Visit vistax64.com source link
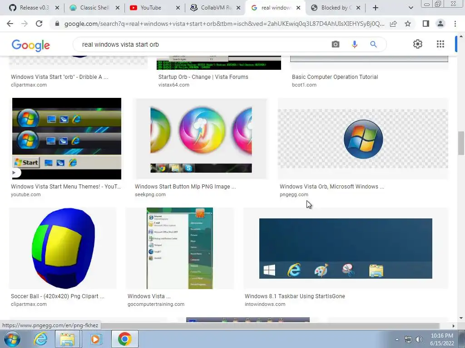Viewport: 465px width, 348px height. [174, 85]
